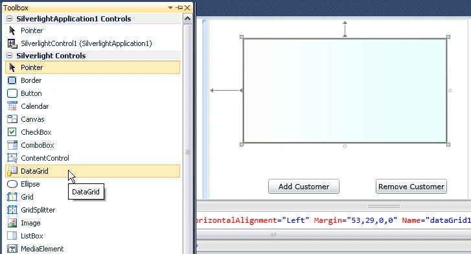The image size is (471, 254).
Task: Select the ContentControl item
Action: pyautogui.click(x=93, y=158)
